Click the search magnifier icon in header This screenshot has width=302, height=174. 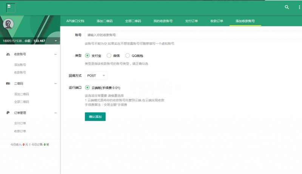tap(287, 7)
